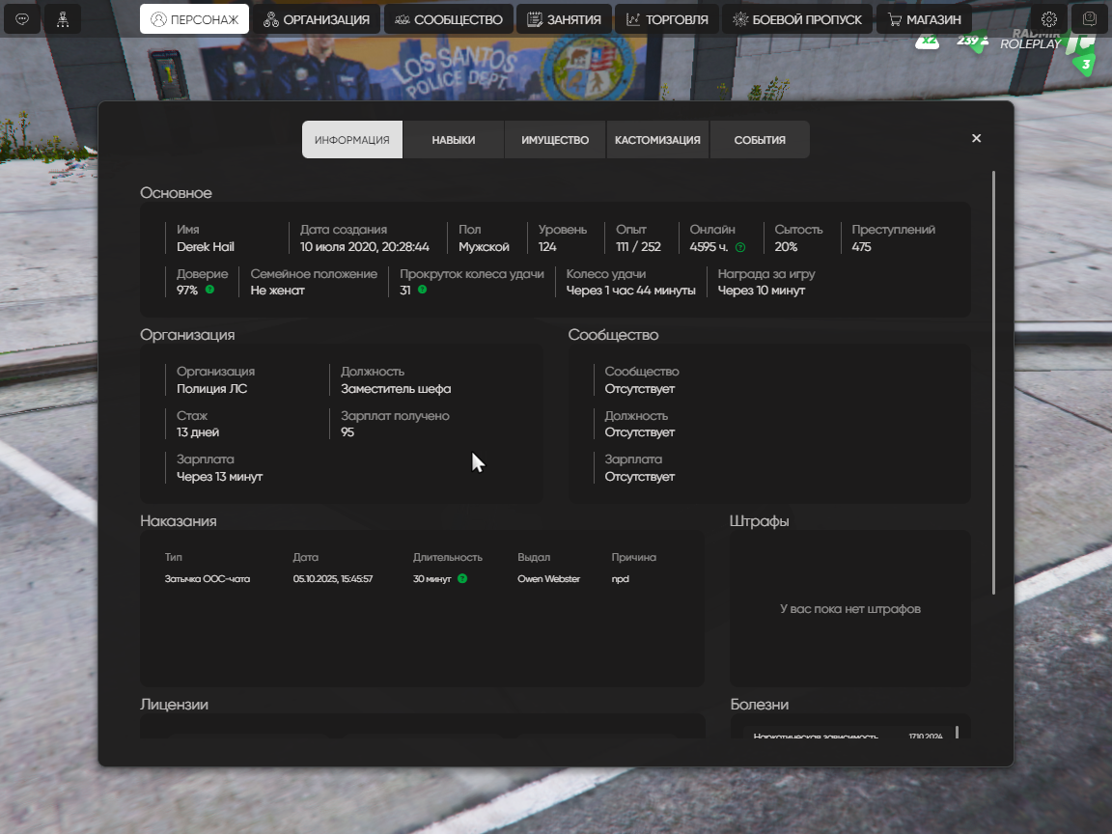Screen dimensions: 1112x834
Task: Open the Сообщество menu
Action: point(448,19)
